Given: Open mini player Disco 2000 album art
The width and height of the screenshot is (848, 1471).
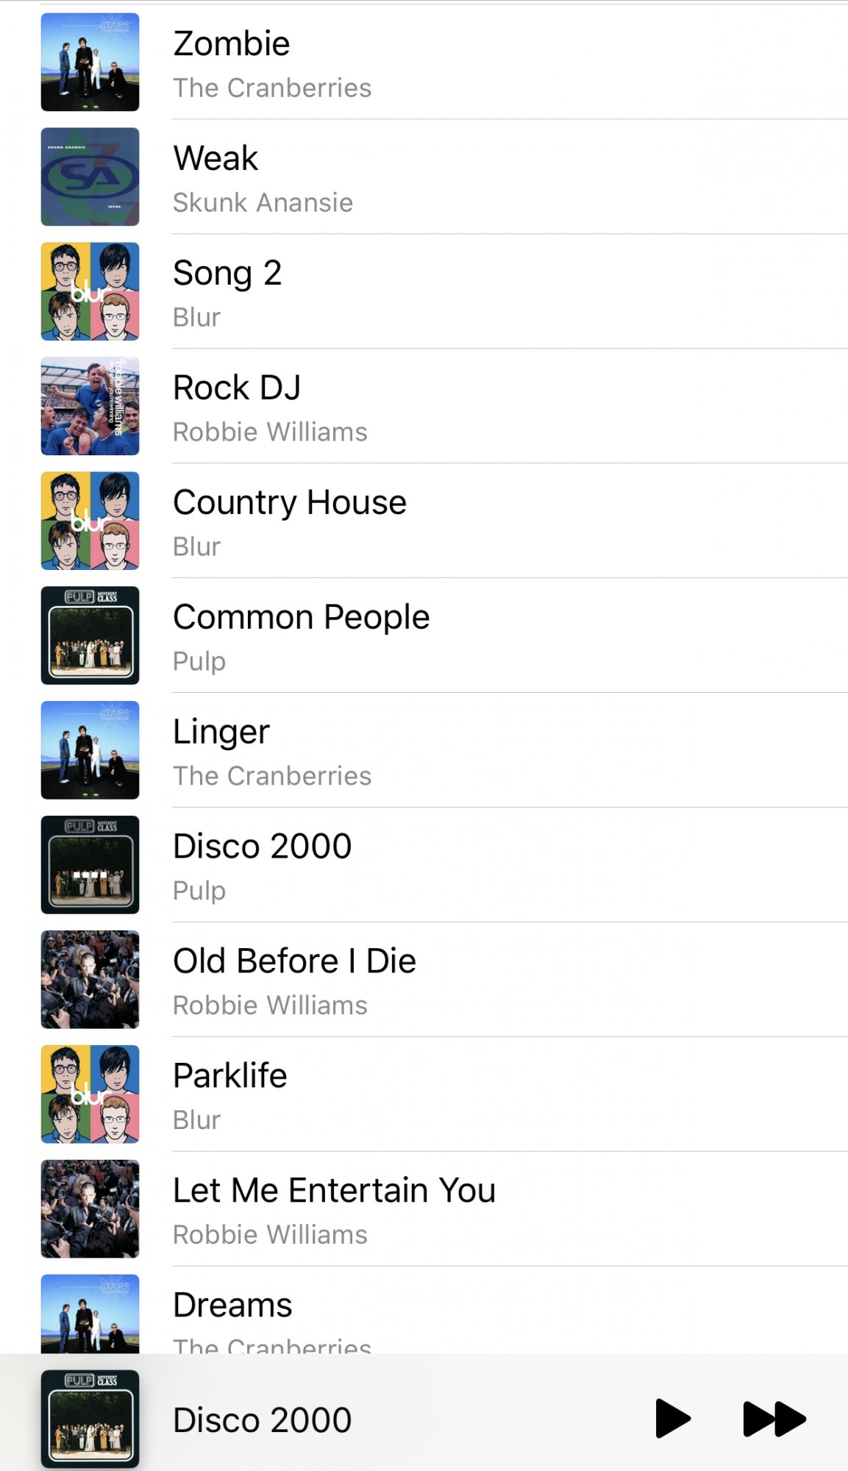Looking at the screenshot, I should pos(90,1419).
